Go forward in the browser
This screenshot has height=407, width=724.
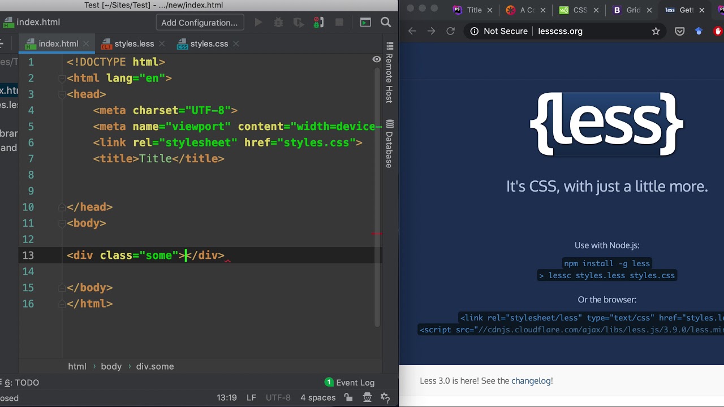coord(431,31)
